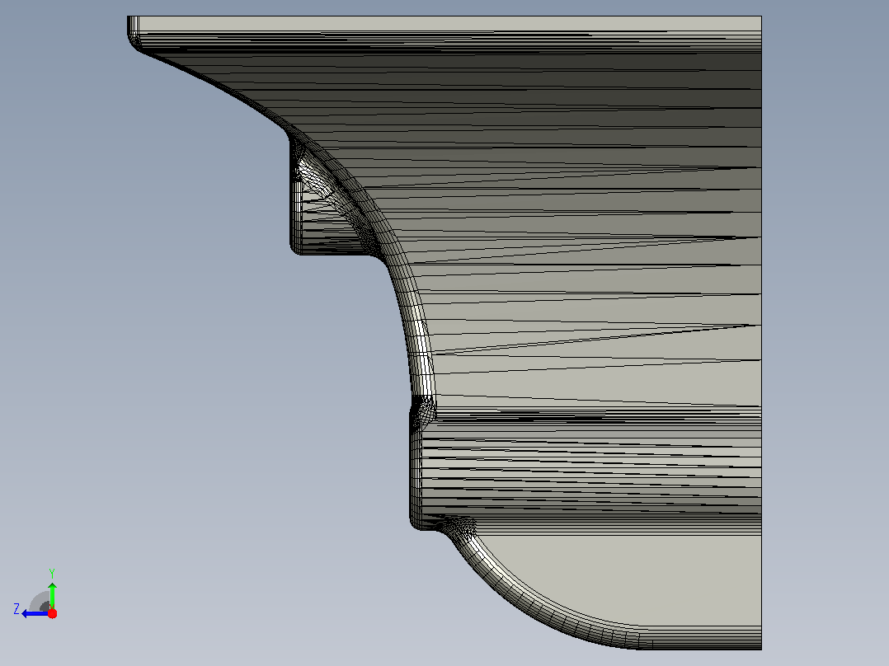Viewport: 889px width, 666px height.
Task: Click the blue Z-axis arrow of the triad
Action: pyautogui.click(x=35, y=614)
